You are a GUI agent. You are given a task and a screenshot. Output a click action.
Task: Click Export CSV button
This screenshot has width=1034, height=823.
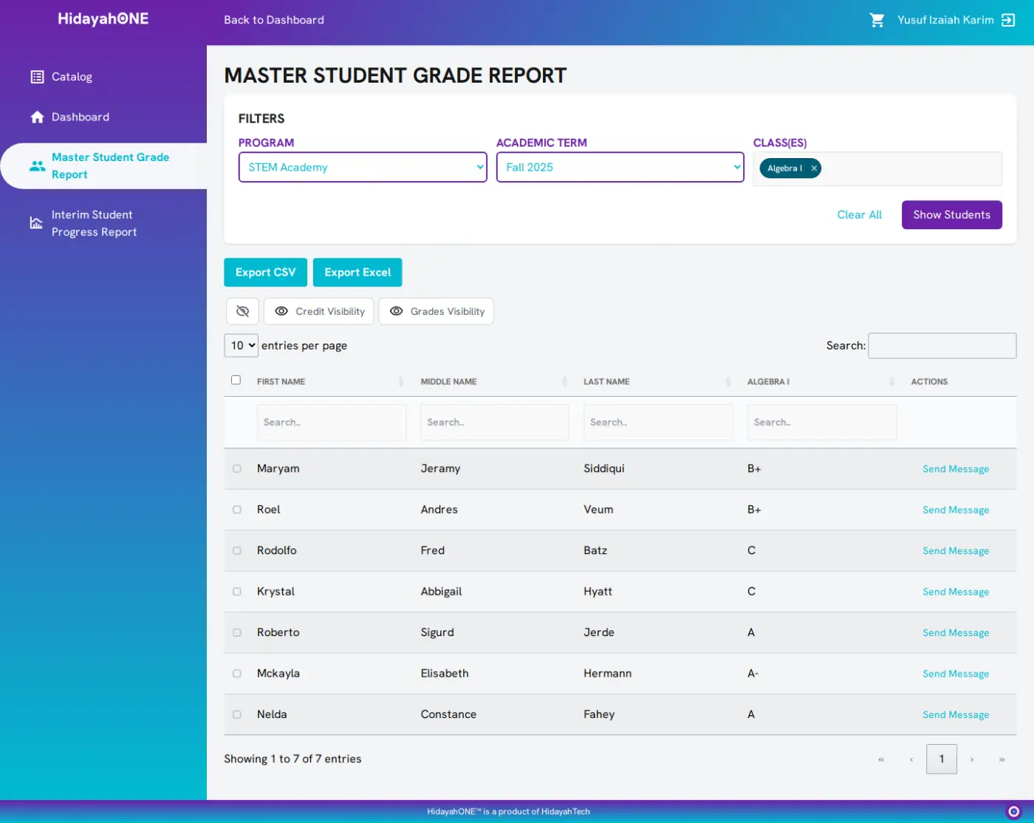tap(265, 273)
